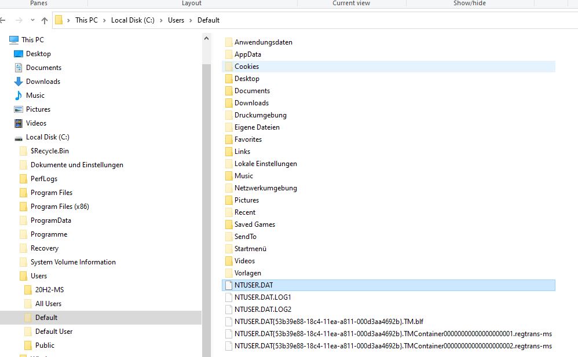Click the folder icon in address bar

(x=58, y=20)
